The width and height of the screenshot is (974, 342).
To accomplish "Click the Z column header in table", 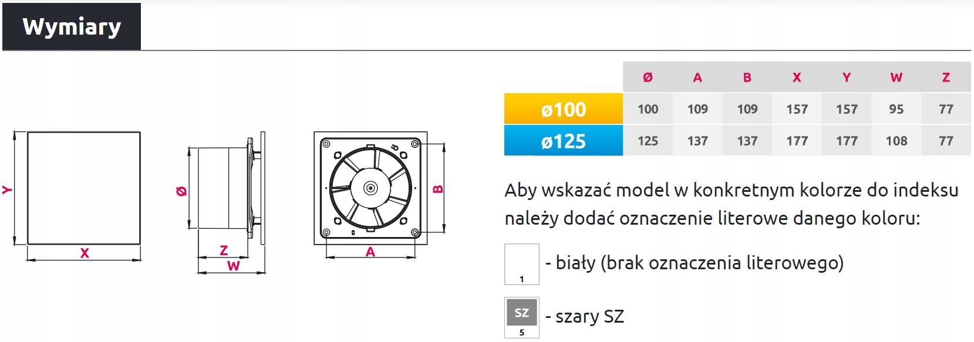I will [946, 77].
